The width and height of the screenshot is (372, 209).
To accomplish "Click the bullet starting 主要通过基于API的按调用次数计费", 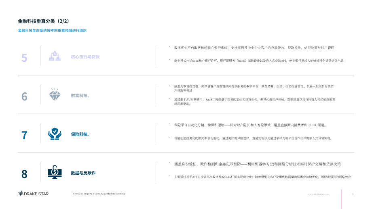I will [x=262, y=177].
